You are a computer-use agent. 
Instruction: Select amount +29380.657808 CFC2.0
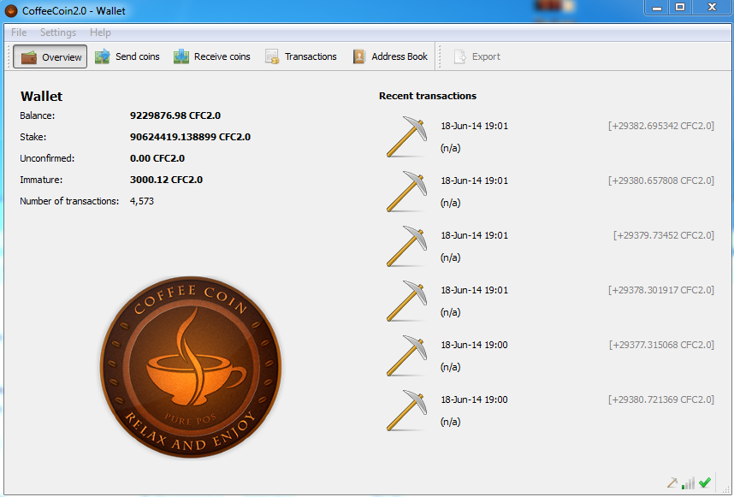pyautogui.click(x=661, y=180)
